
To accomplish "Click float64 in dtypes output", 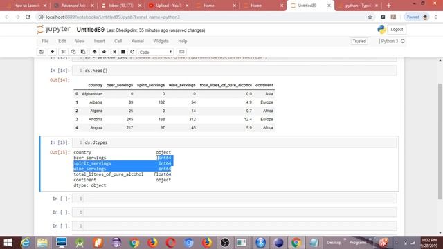I will (x=162, y=174).
